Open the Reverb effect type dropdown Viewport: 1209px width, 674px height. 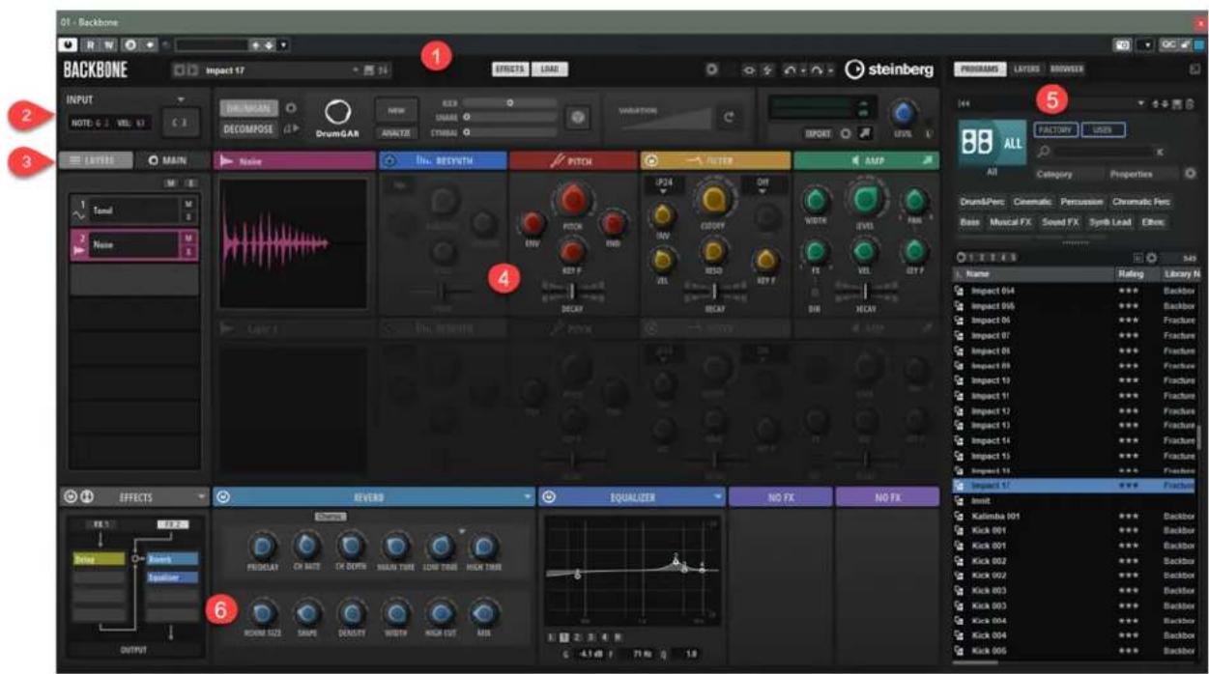click(x=528, y=497)
